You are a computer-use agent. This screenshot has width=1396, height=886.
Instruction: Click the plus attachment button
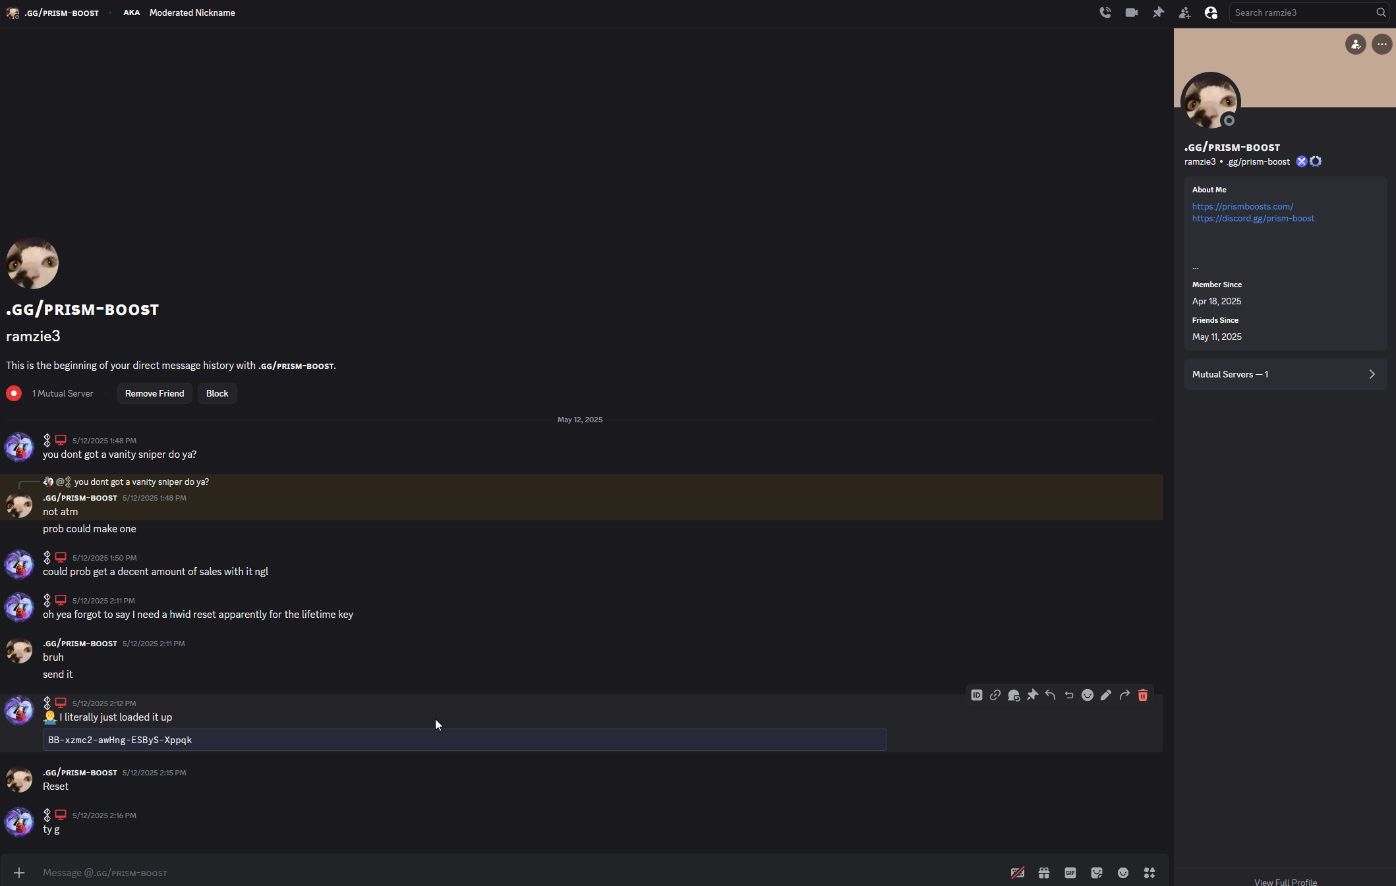click(x=19, y=873)
